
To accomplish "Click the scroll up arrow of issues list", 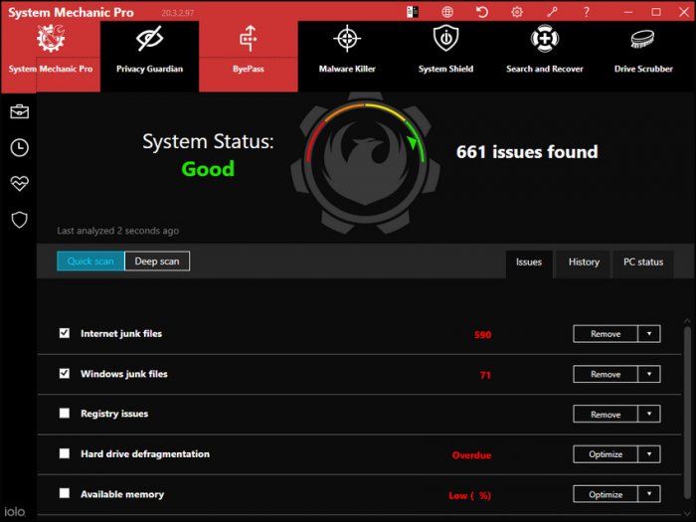I will click(688, 321).
